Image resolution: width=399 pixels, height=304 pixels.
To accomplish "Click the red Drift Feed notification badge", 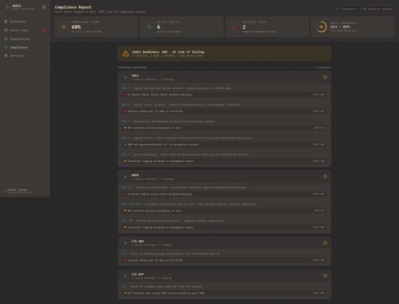I will point(44,30).
